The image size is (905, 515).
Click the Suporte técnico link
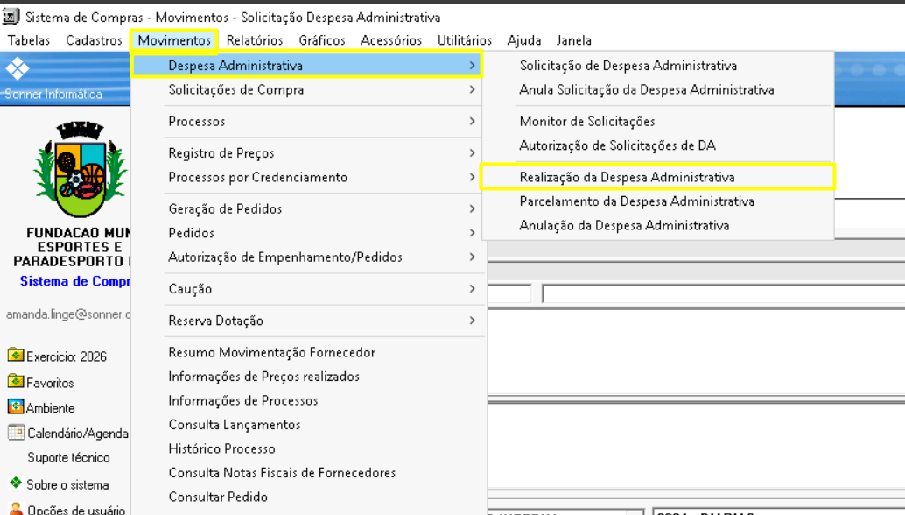[x=68, y=457]
